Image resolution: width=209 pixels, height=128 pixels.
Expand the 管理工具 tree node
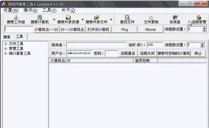[x=6, y=49]
